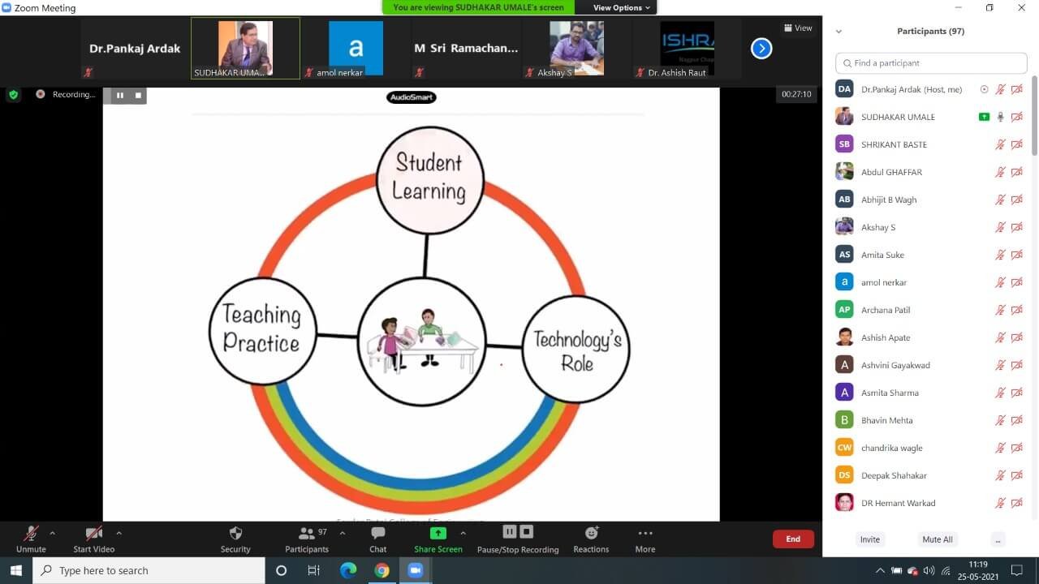Select Abhijit B Wagh participant row

pos(931,200)
